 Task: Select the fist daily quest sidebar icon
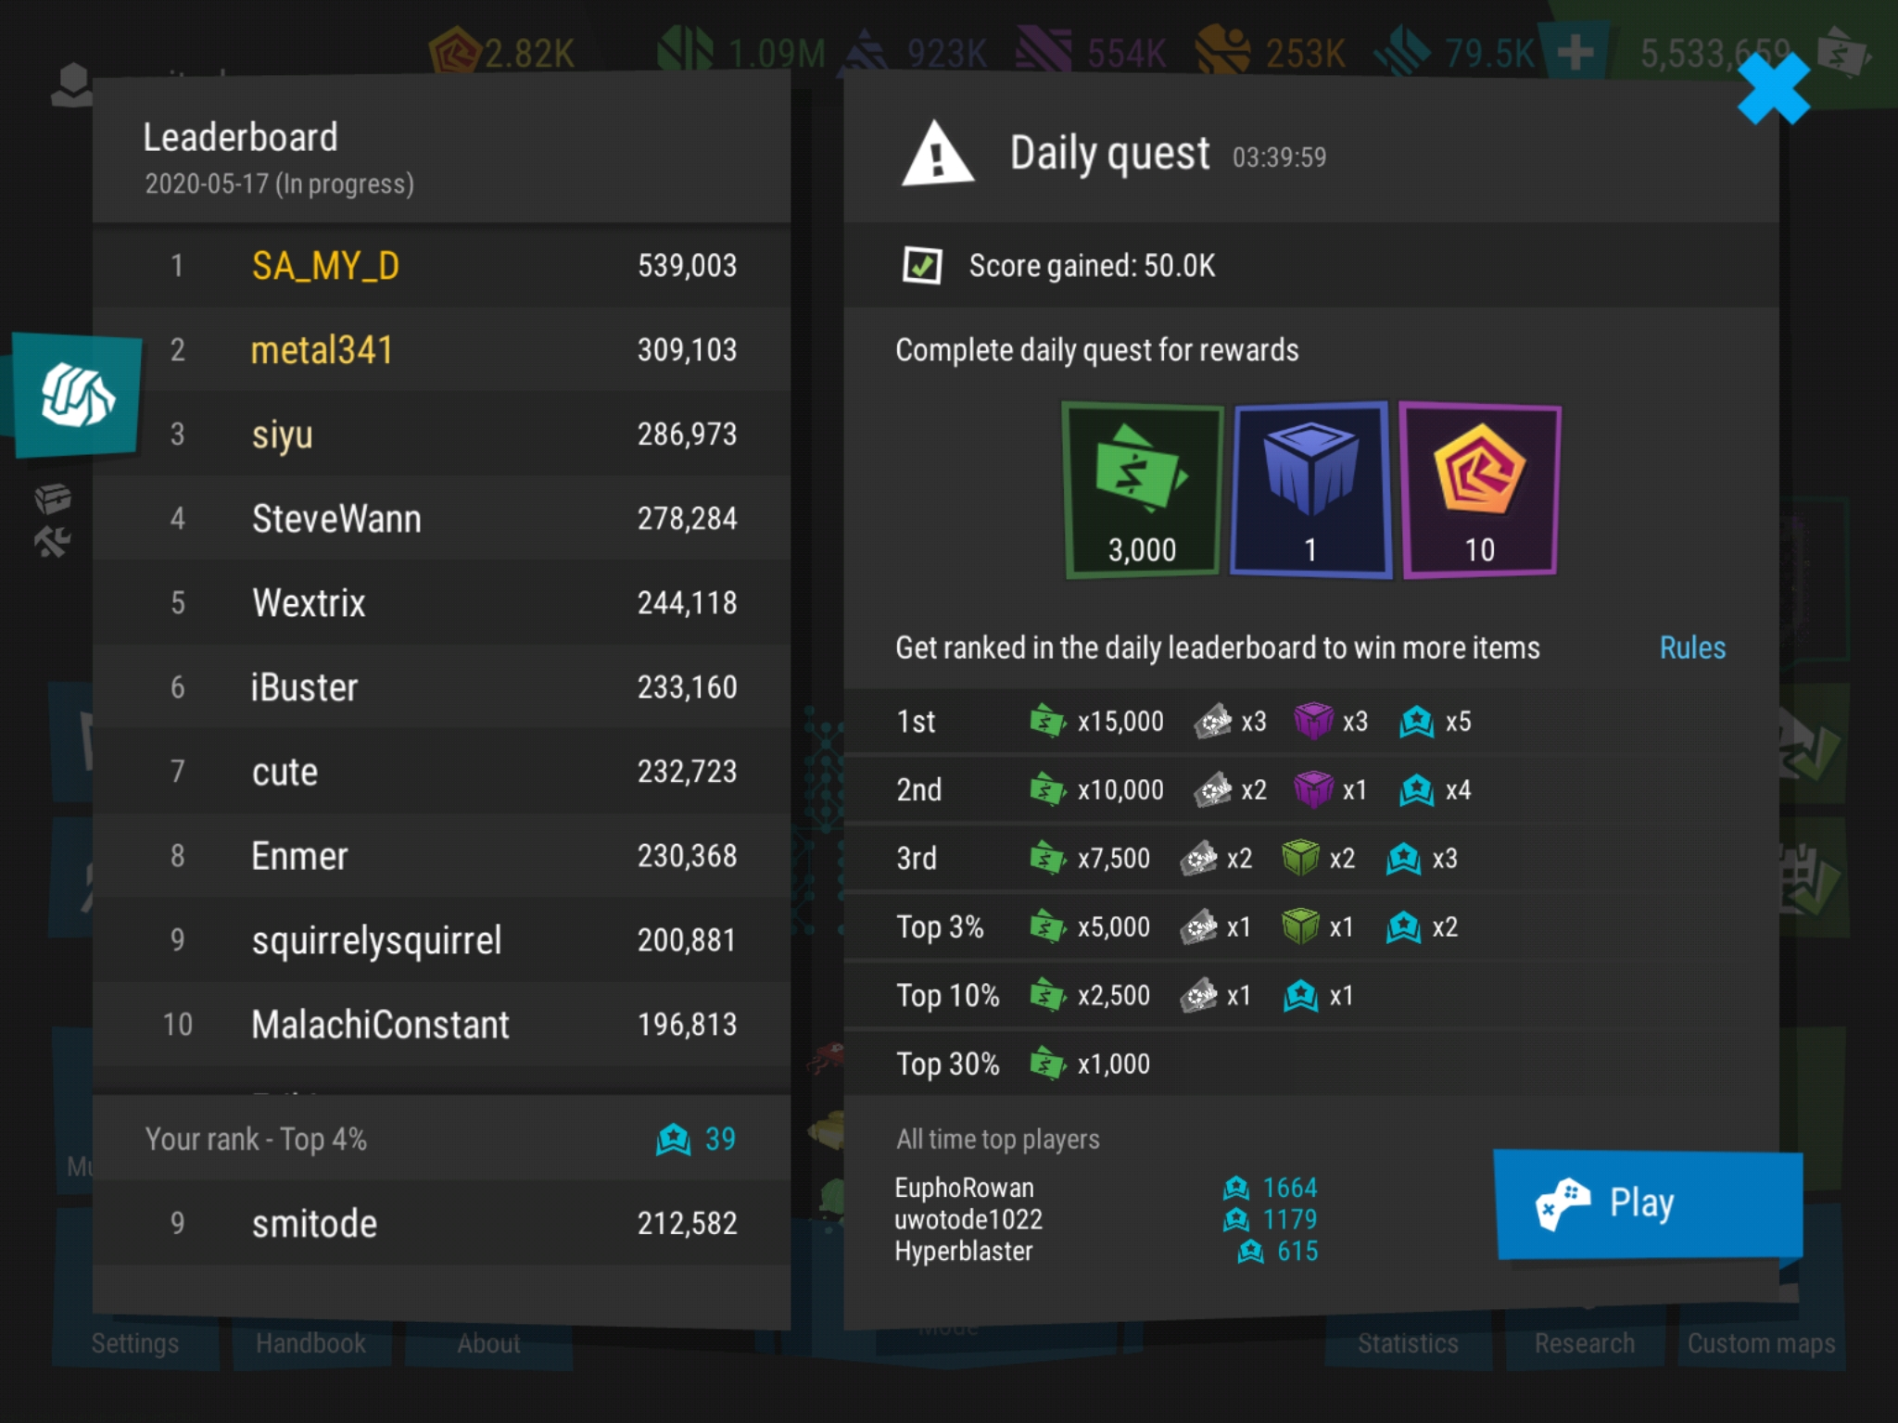point(78,395)
